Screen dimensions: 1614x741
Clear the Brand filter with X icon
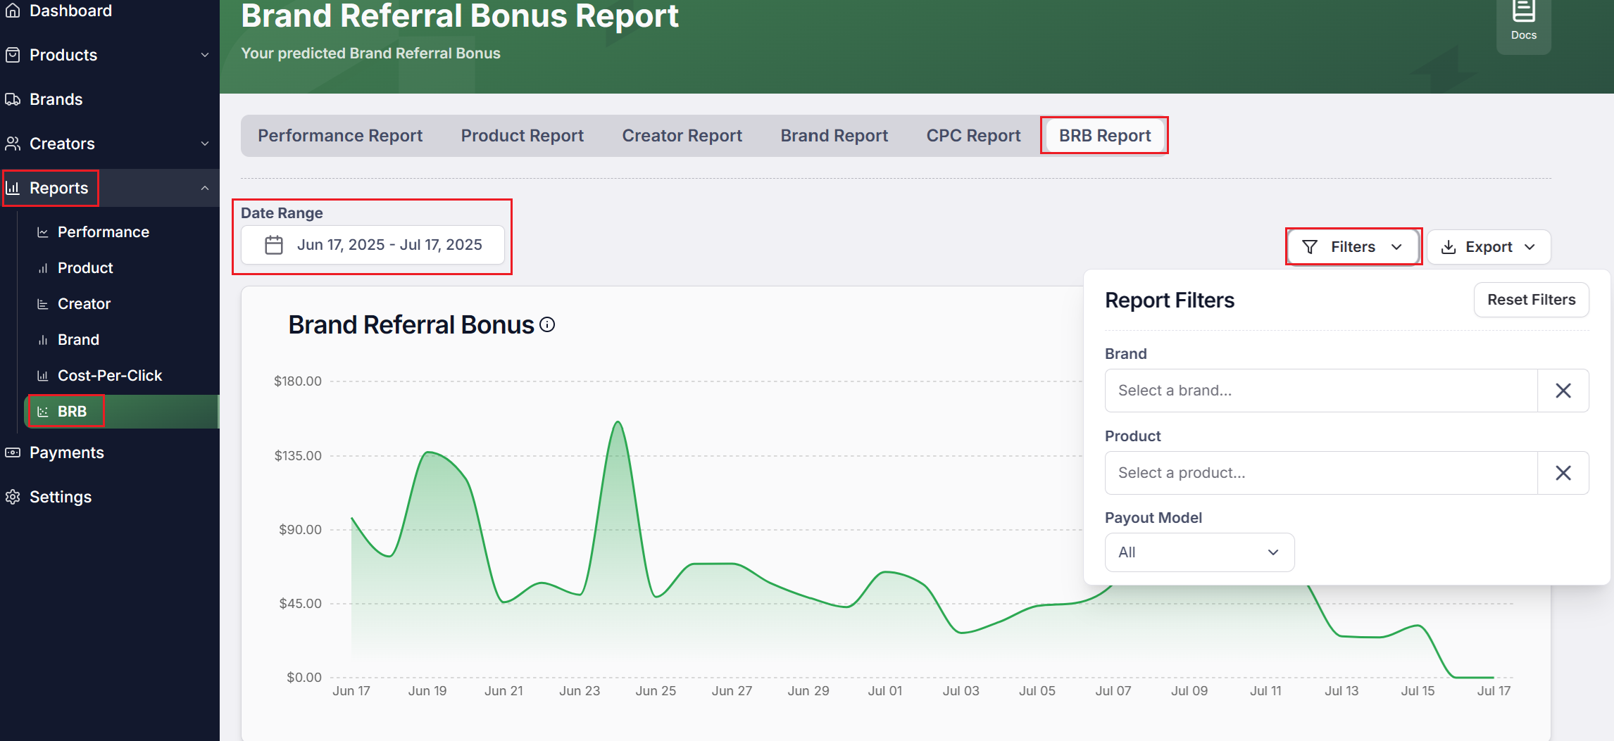[x=1563, y=391]
